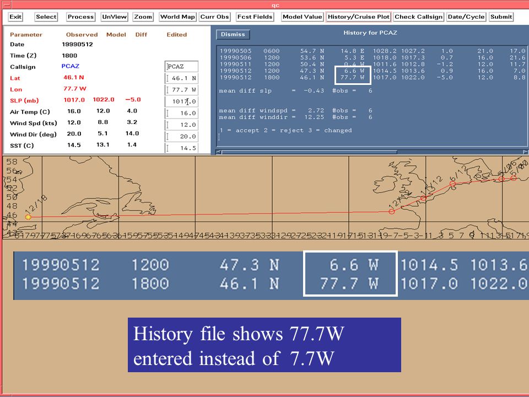This screenshot has height=397, width=529.
Task: Click the edited Wind Dir field 20.0
Action: click(181, 136)
